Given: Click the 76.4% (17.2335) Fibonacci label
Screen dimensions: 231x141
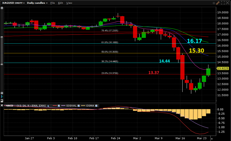Looking at the screenshot, I should (110, 31).
